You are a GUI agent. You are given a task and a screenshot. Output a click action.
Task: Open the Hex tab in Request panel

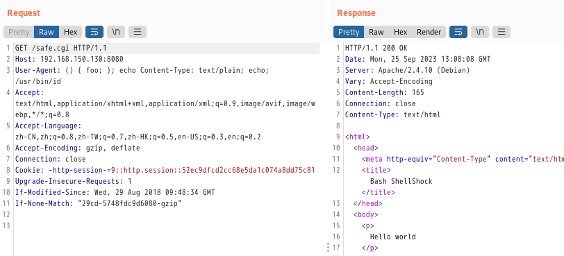[x=71, y=32]
